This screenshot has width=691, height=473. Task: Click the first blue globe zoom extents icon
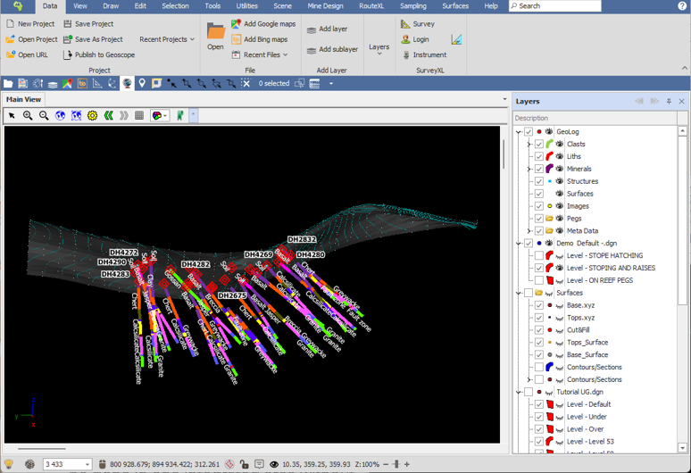[x=61, y=115]
